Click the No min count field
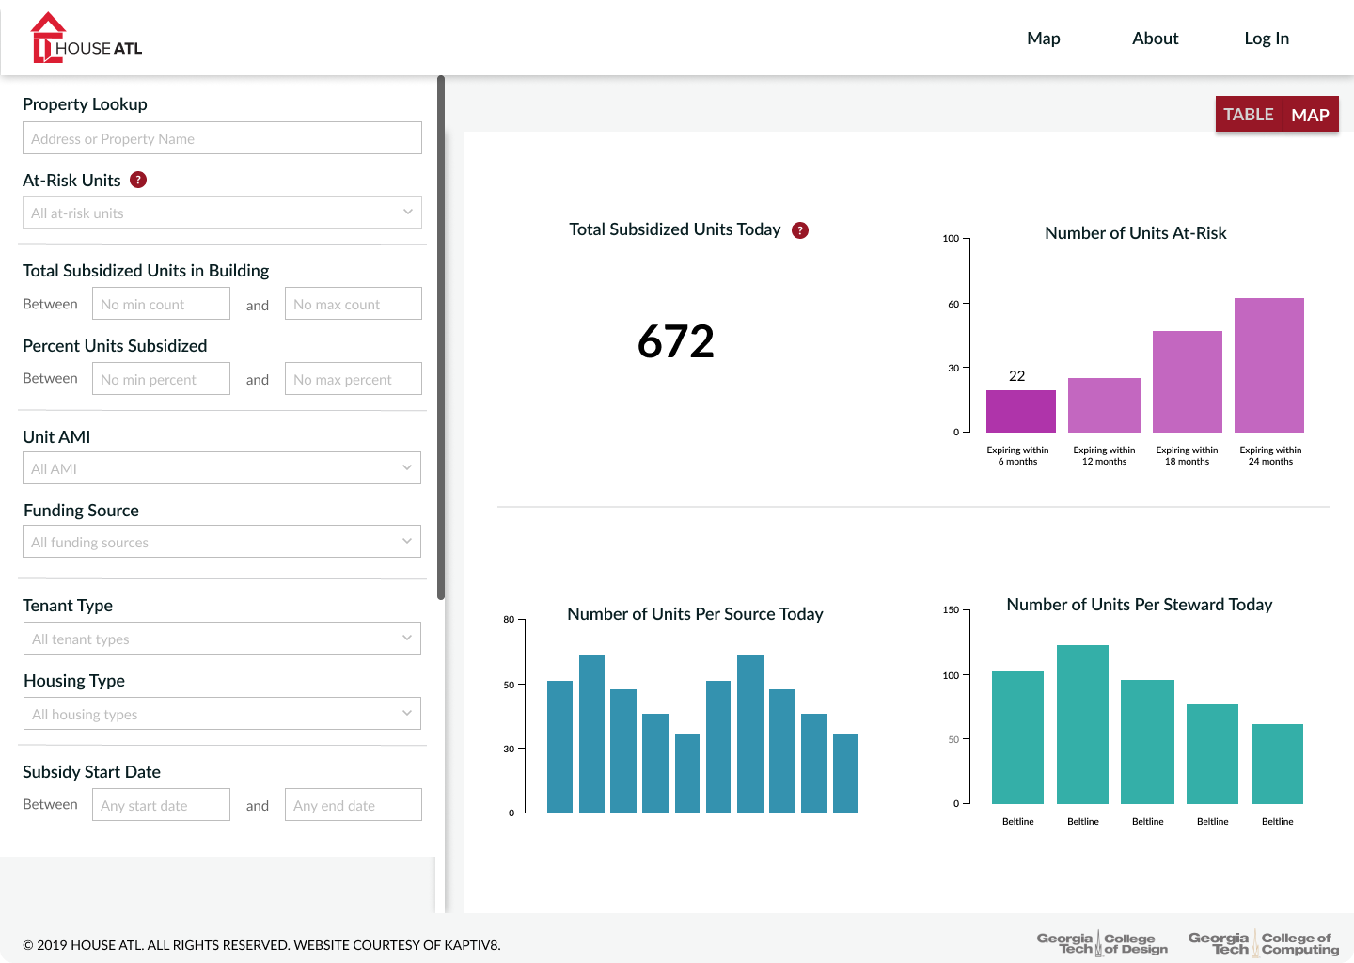This screenshot has width=1354, height=963. tap(161, 304)
